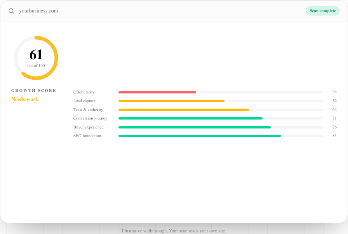
Task: Click the search magnifier icon
Action: pos(11,11)
